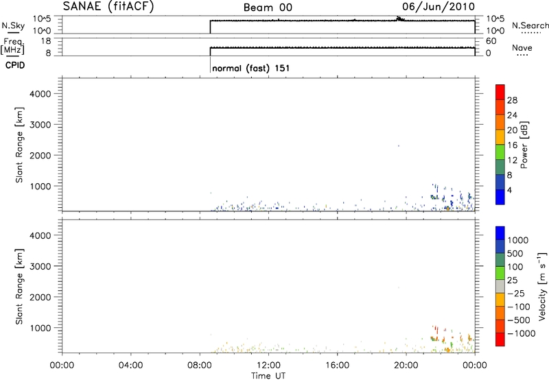
Task: Click the velocity panel Slant Range axis label
Action: 19,287
